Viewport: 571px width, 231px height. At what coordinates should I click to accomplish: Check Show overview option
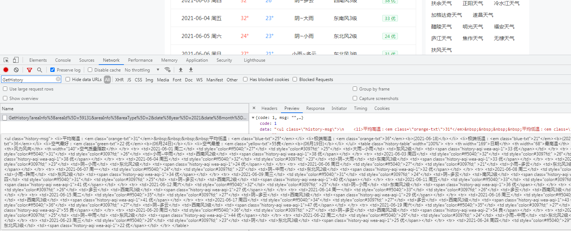click(x=5, y=98)
